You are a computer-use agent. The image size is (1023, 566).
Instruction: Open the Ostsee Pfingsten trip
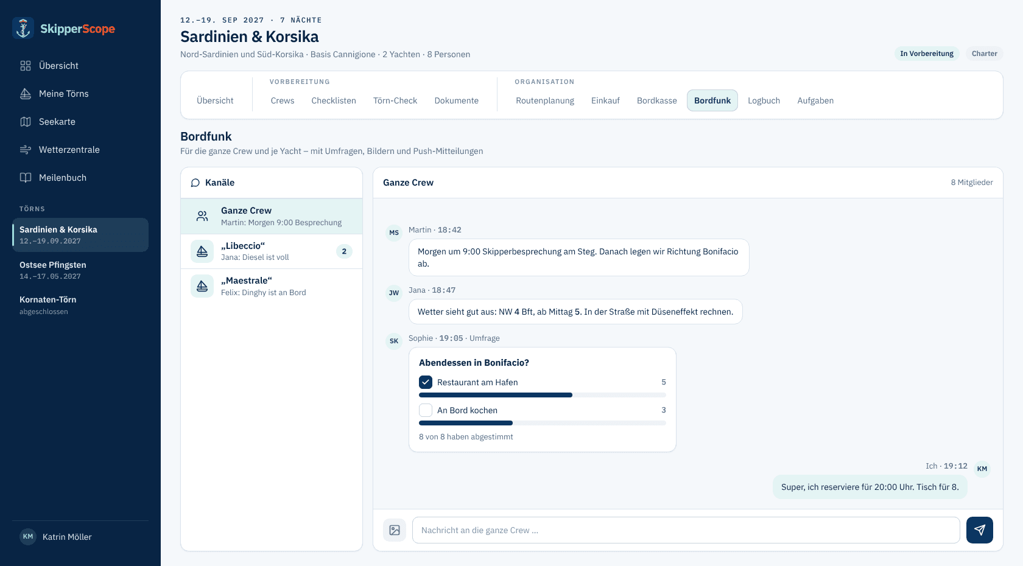[x=80, y=270]
